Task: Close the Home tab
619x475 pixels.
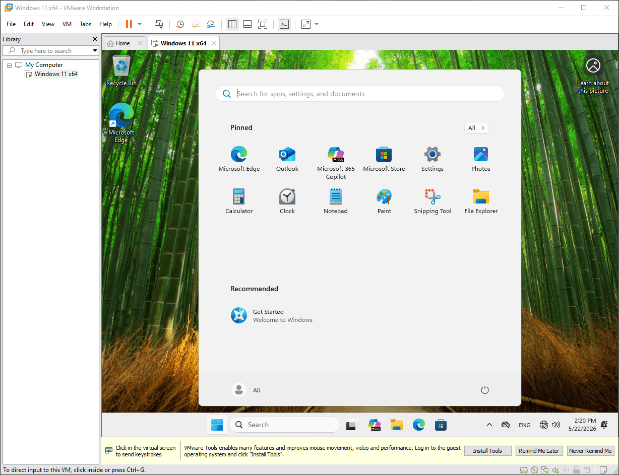Action: 140,43
